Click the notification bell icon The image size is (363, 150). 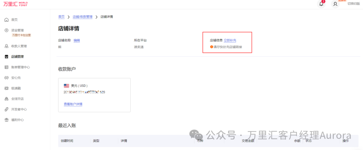pyautogui.click(x=321, y=4)
